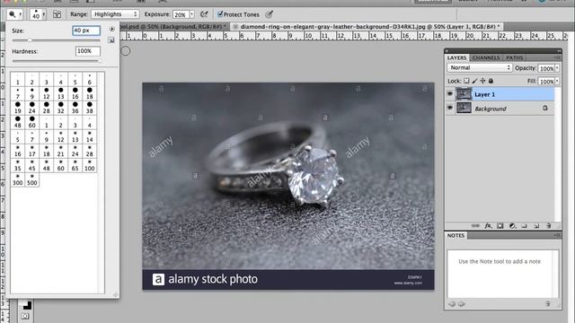Click the layer Fill value field

[546, 82]
